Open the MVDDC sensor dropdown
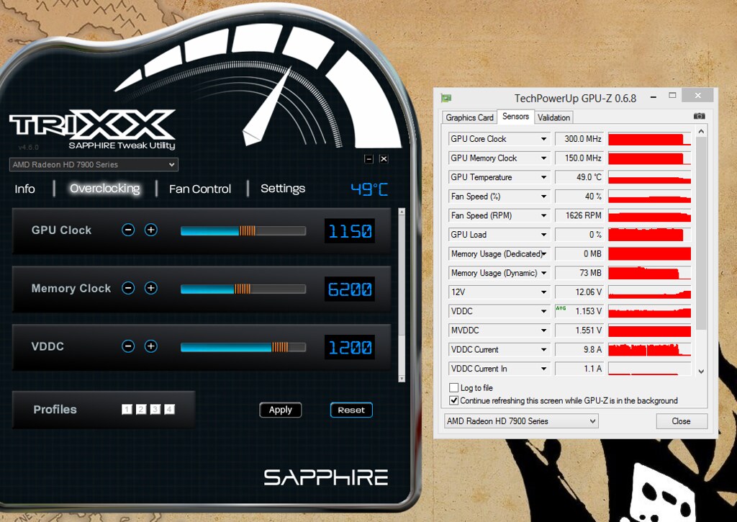Image resolution: width=737 pixels, height=522 pixels. pyautogui.click(x=544, y=330)
